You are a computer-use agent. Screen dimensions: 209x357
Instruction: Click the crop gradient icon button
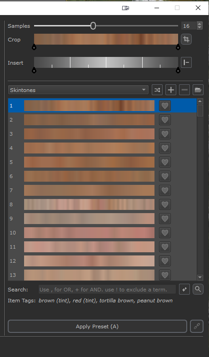tap(186, 39)
